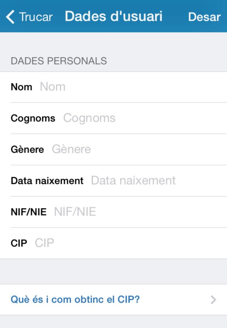Select the bold CIP label

coord(19,243)
